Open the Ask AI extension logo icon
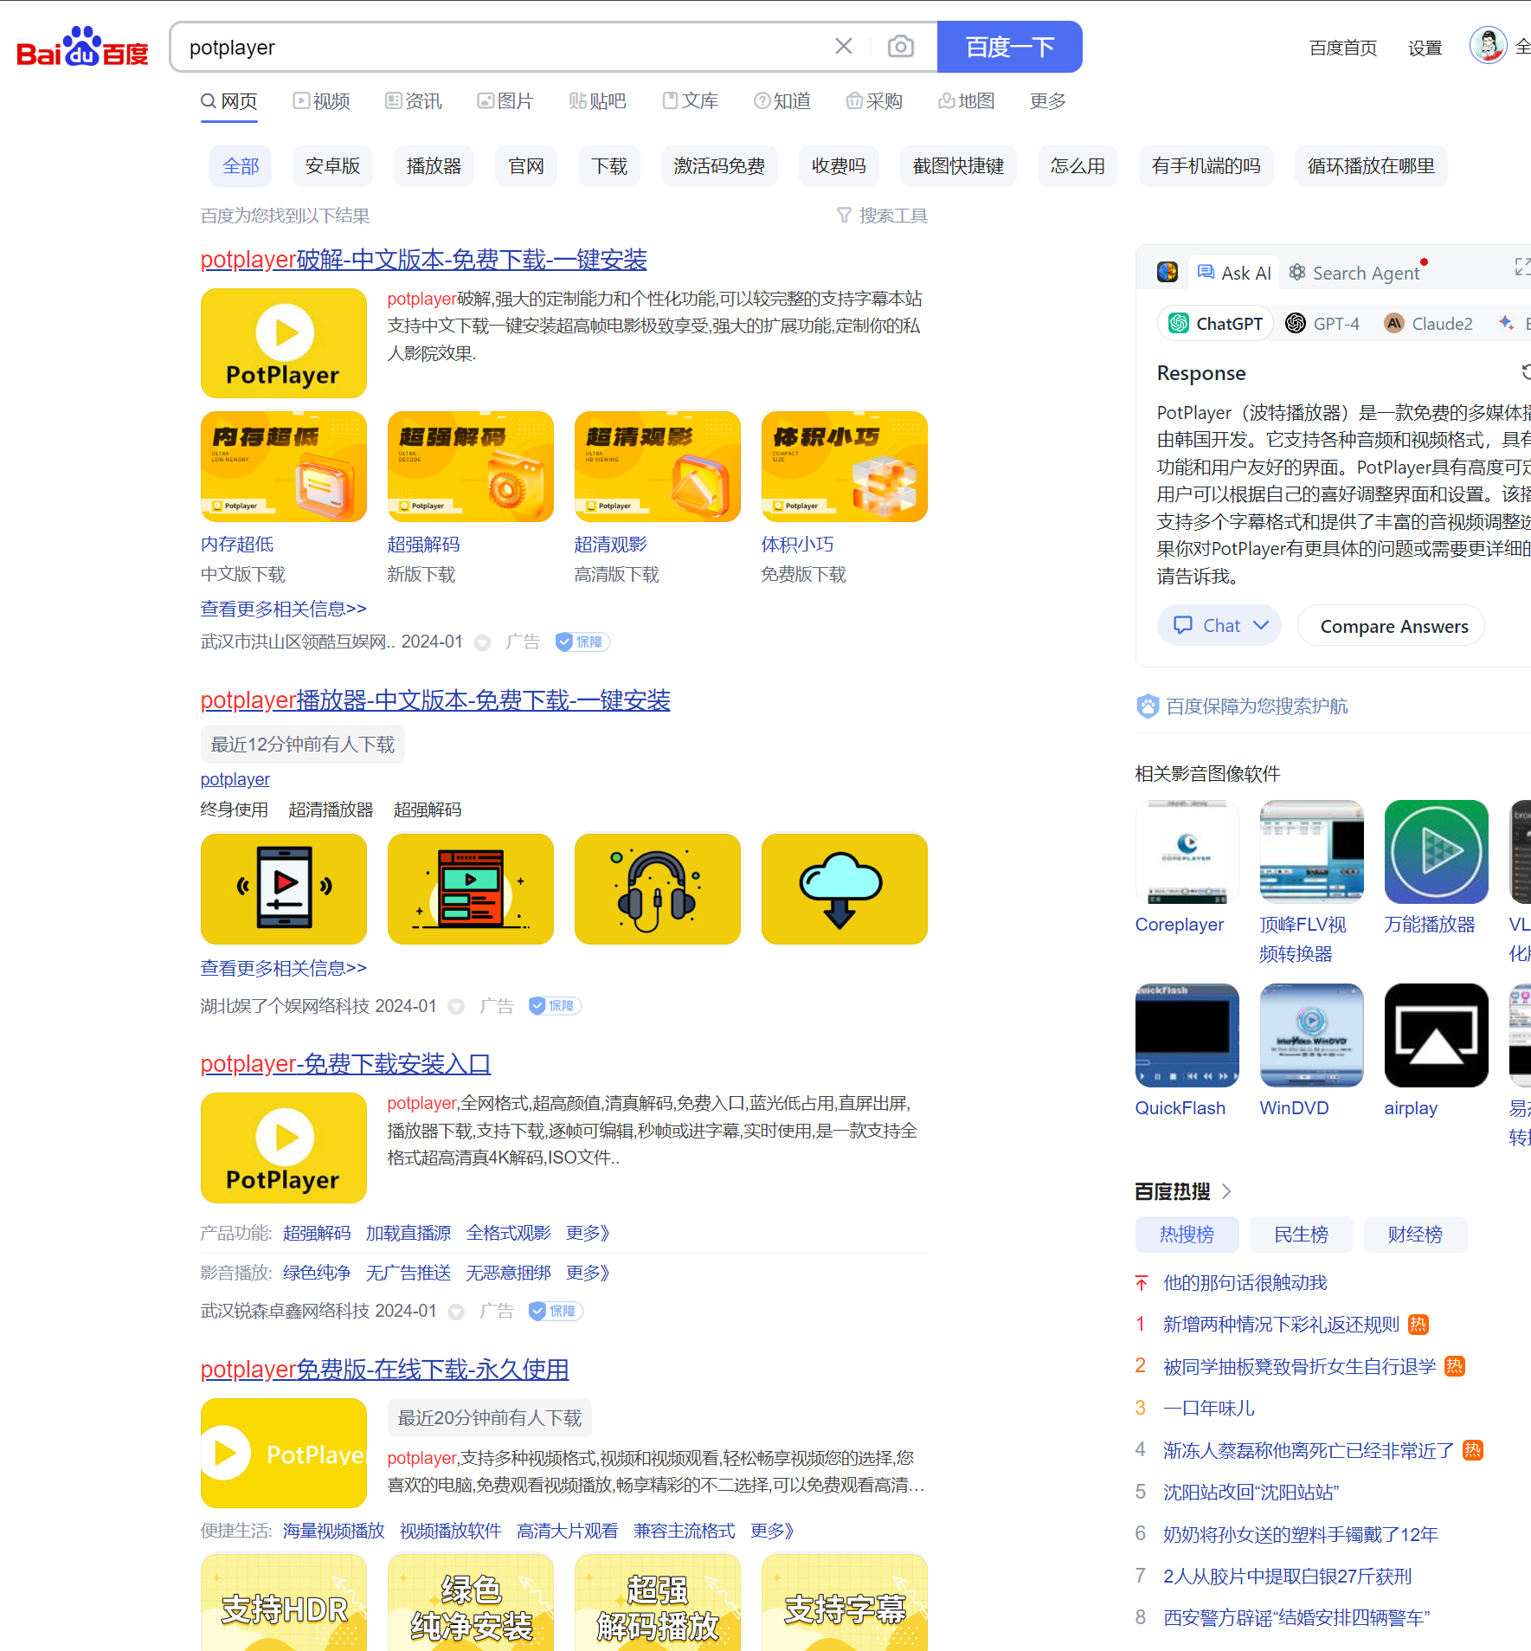 click(x=1168, y=272)
